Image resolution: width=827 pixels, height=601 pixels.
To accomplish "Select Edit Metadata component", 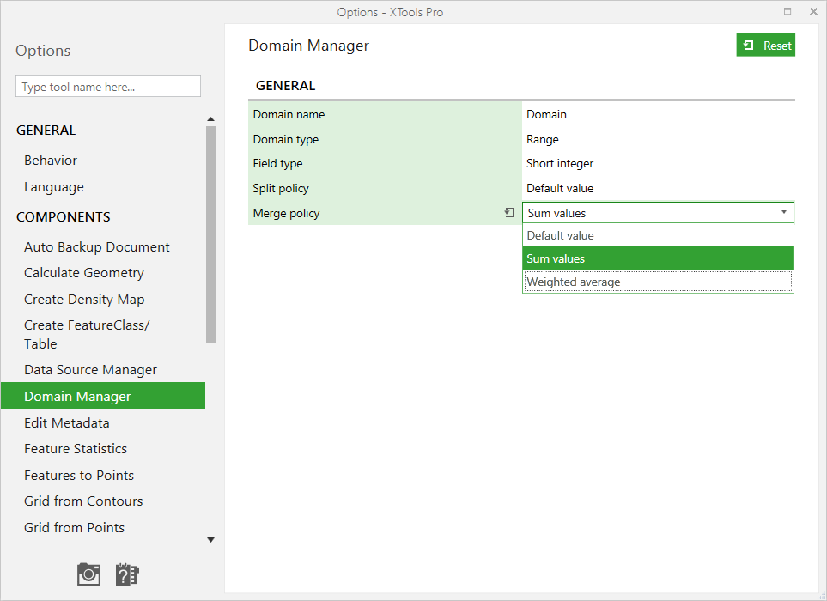I will coord(66,422).
